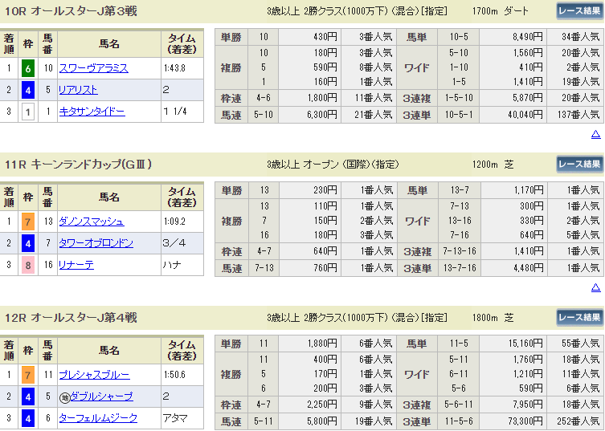Click the back-to-top triangle below 11R table

point(595,287)
